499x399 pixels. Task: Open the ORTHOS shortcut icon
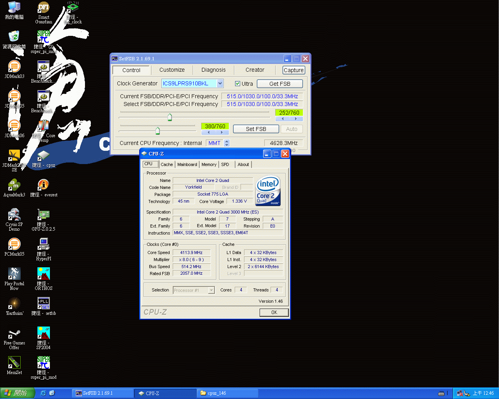44,279
